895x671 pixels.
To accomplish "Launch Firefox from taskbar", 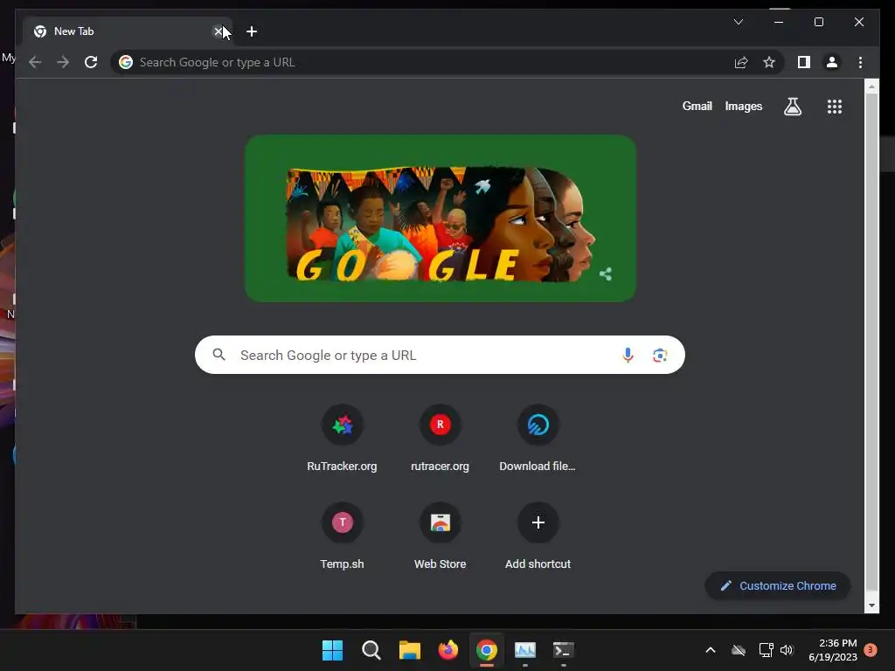I will pos(448,650).
